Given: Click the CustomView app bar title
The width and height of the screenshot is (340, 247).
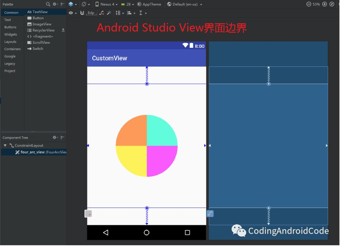Looking at the screenshot, I should point(110,58).
